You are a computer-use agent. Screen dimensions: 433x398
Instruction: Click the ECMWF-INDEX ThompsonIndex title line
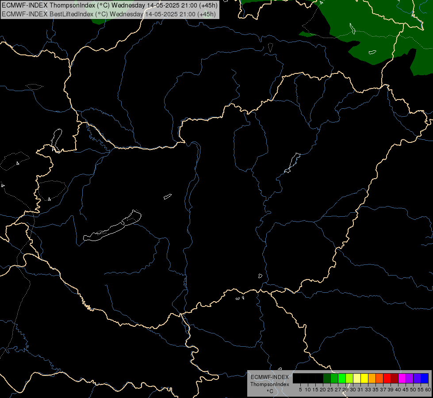click(110, 5)
